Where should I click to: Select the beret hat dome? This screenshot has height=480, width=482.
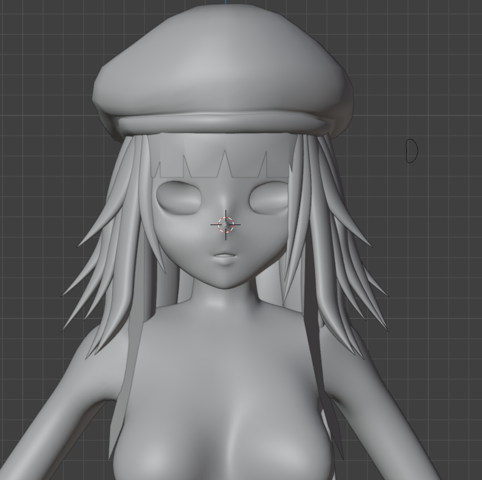click(223, 61)
